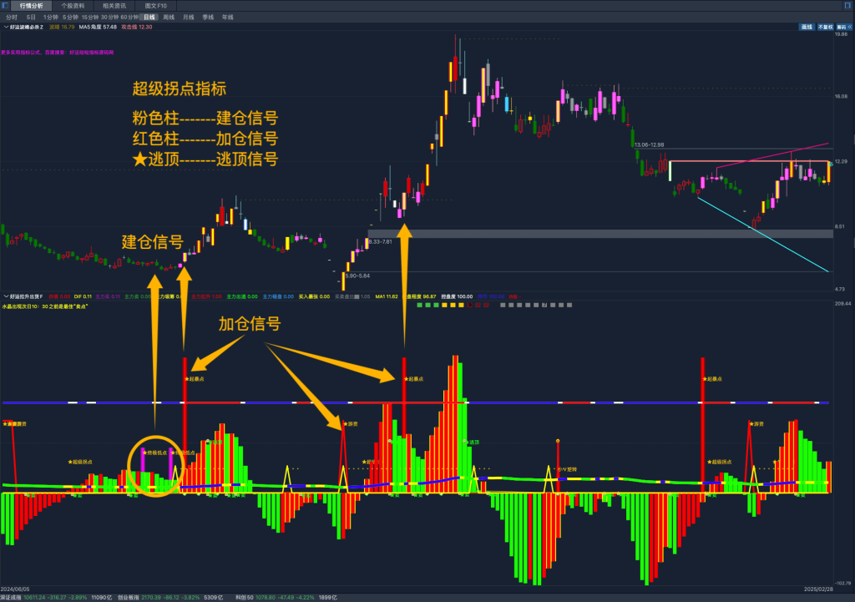Click the 波峰 16.79 value
The width and height of the screenshot is (855, 602).
coord(62,28)
